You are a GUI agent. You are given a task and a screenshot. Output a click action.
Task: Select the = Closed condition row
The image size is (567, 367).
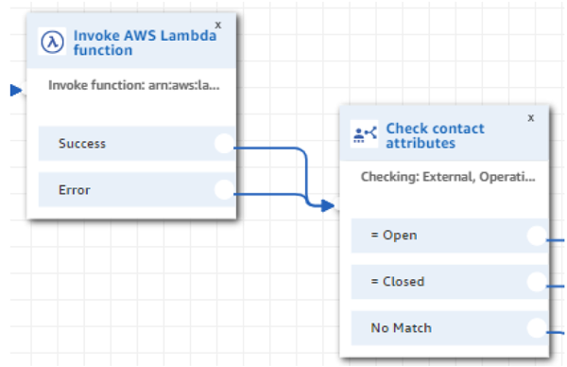[x=450, y=282]
